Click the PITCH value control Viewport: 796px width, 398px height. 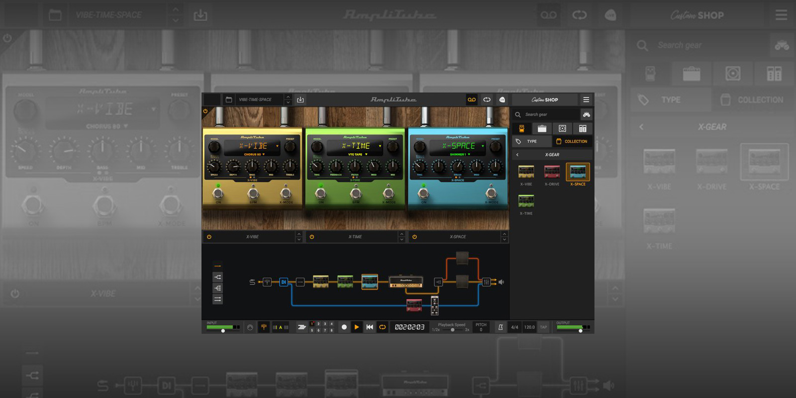(x=481, y=327)
